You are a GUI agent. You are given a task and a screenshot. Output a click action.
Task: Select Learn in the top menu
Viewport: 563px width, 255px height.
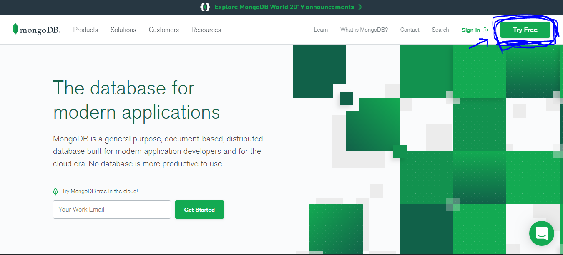[x=321, y=30]
